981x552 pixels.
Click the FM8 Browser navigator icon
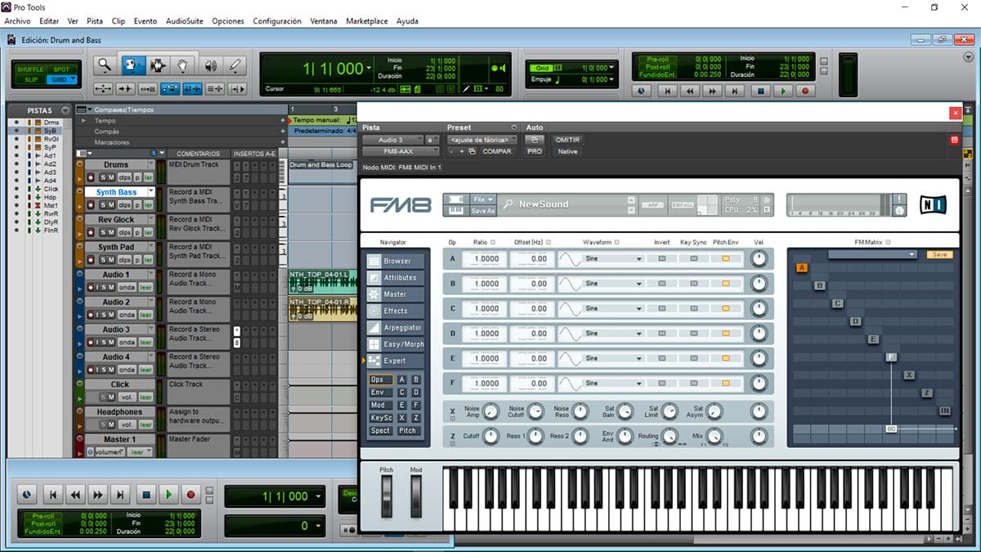click(x=374, y=261)
